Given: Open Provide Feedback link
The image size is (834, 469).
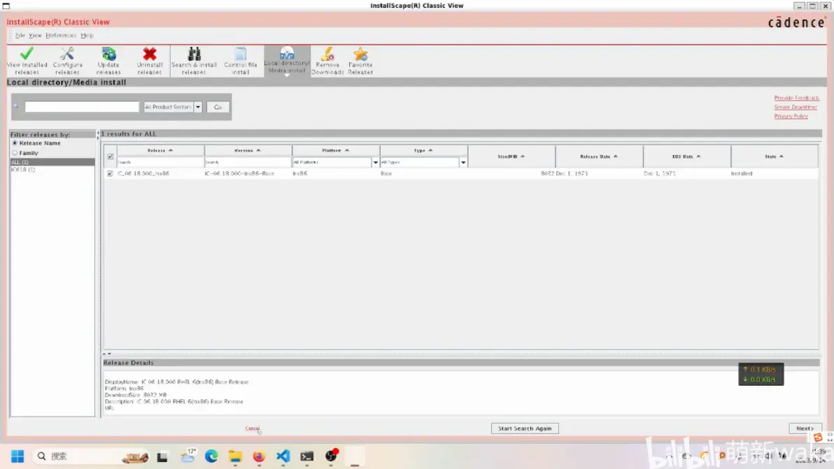Looking at the screenshot, I should (796, 98).
